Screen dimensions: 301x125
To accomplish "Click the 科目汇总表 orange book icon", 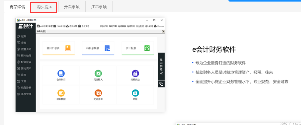I will pos(68,48).
